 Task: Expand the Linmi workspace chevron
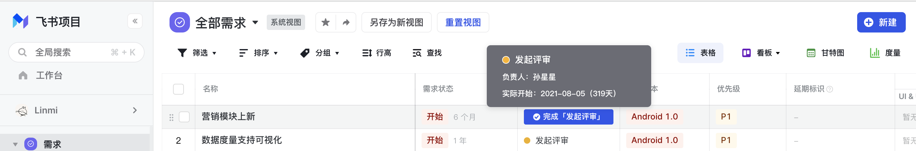pyautogui.click(x=135, y=110)
